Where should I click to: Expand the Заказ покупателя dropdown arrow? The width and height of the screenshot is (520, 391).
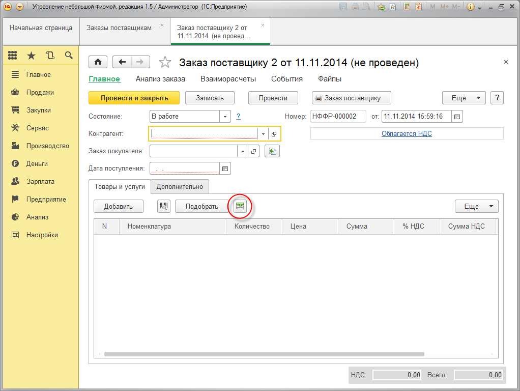click(x=243, y=151)
